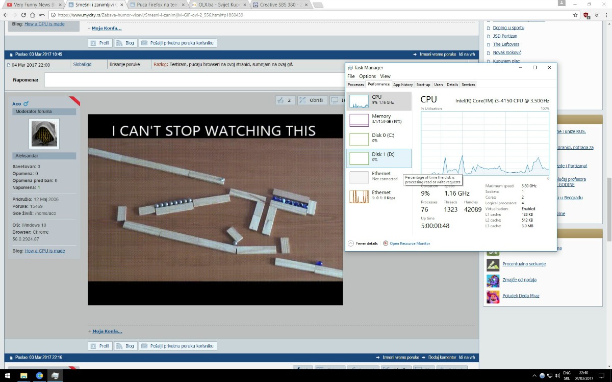
Task: Open the Services tab in Task Manager
Action: coord(468,85)
